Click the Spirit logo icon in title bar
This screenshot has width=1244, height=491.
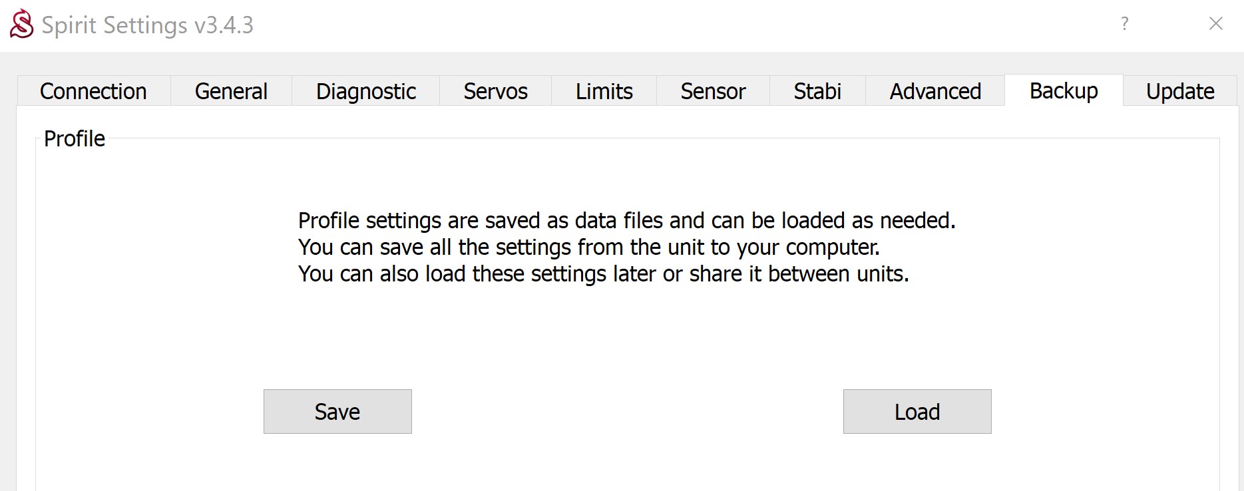(21, 24)
